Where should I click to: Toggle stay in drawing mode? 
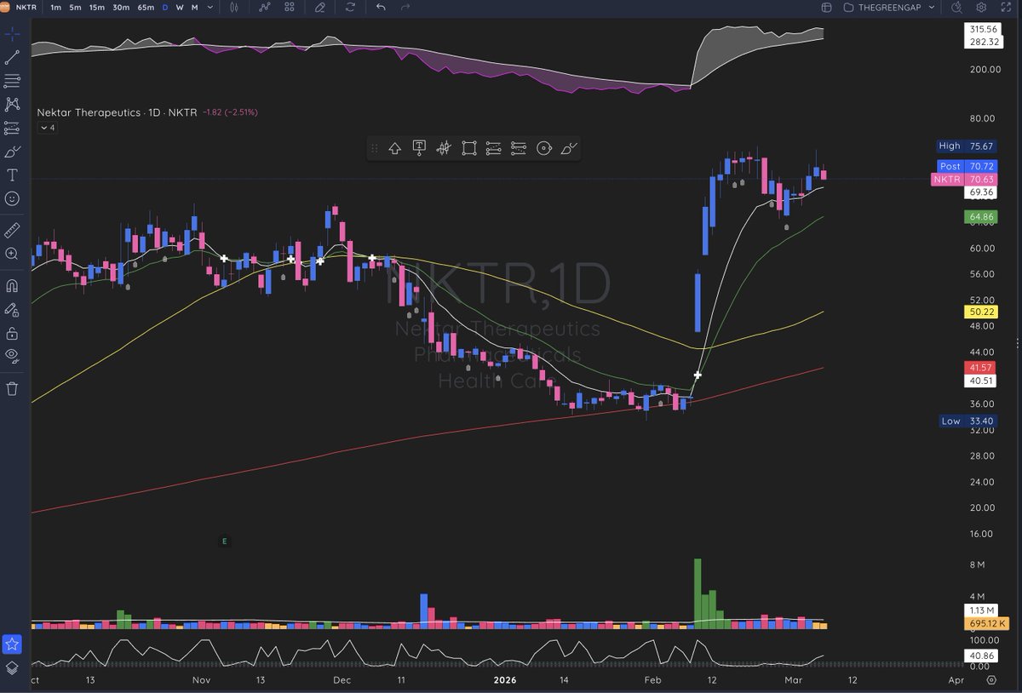[12, 309]
